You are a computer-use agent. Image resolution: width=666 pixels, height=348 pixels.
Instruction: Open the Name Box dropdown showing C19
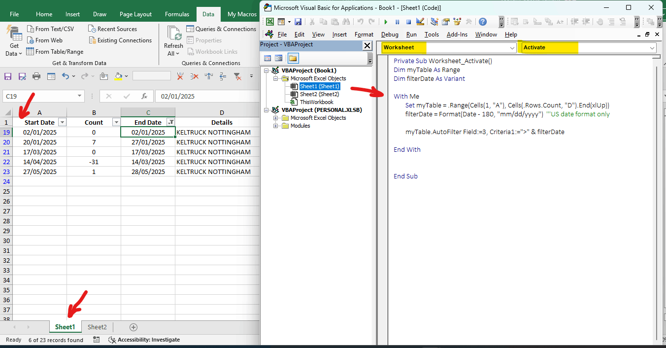[x=80, y=96]
